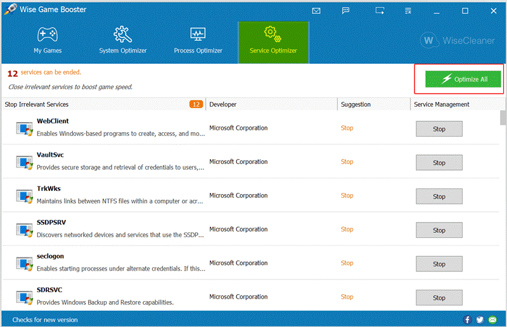Open the Twitter icon in status bar
Screen dimensions: 507x327
(480, 319)
